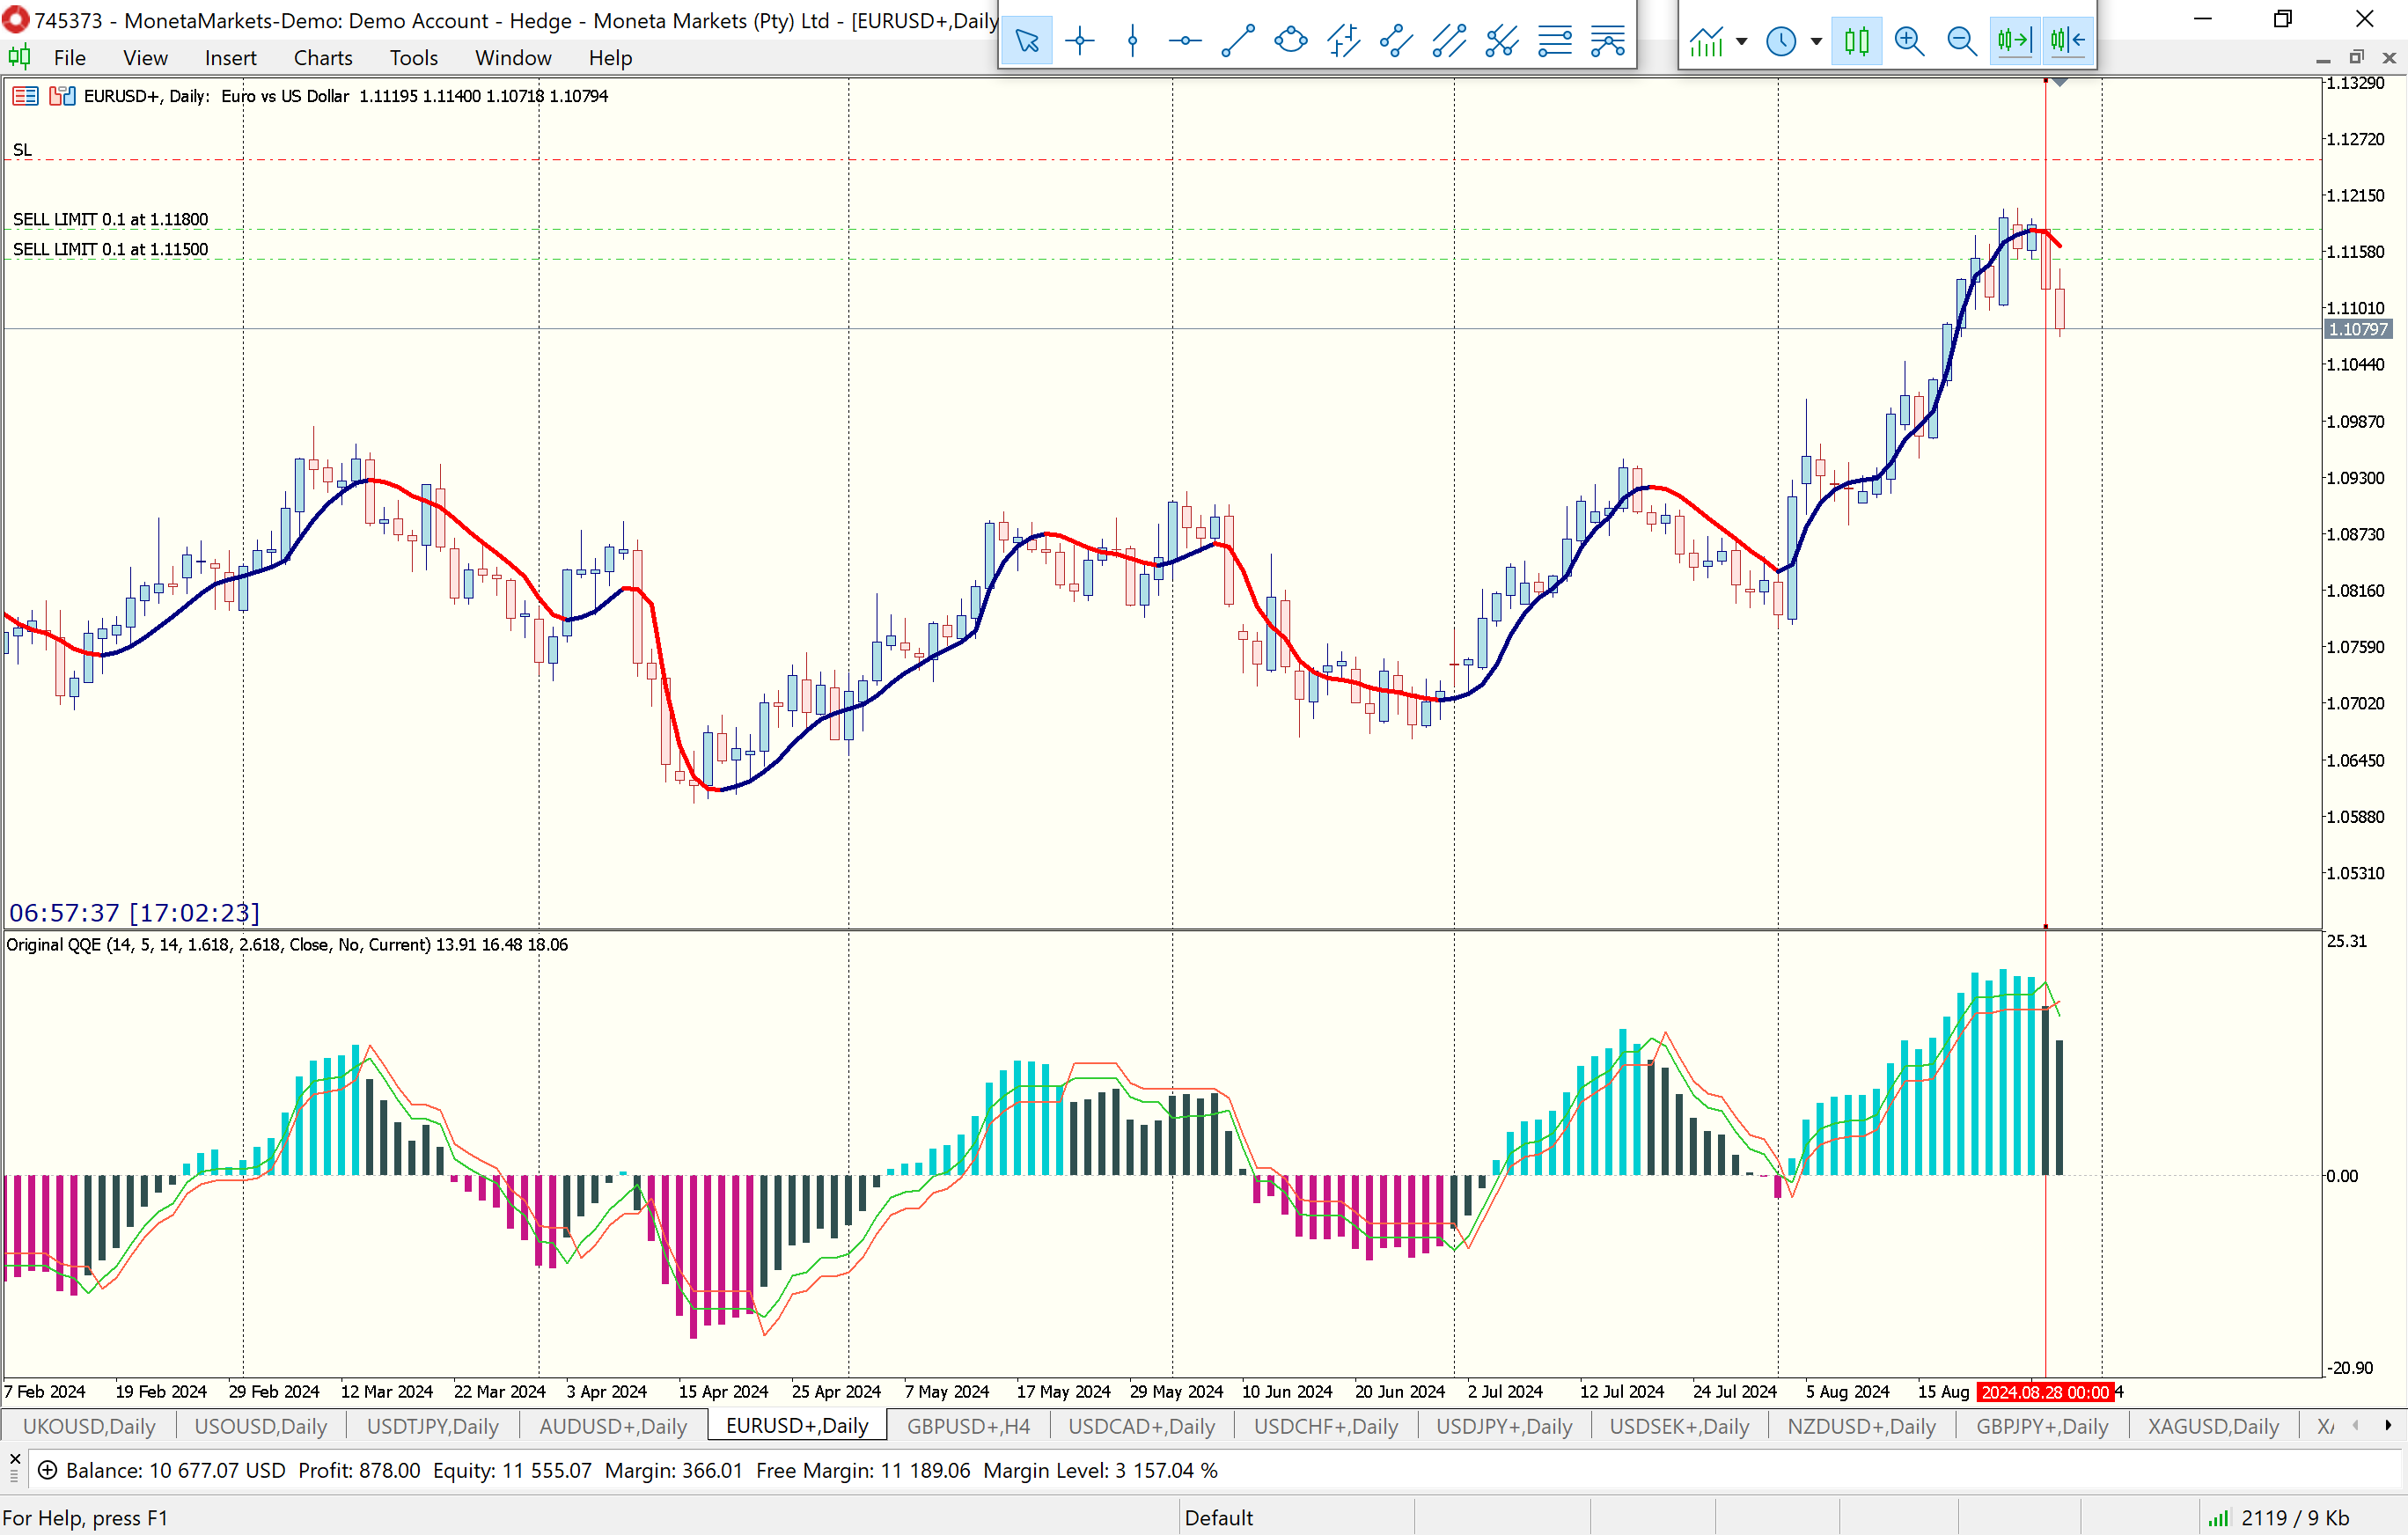
Task: Open the Charts menu
Action: coord(322,58)
